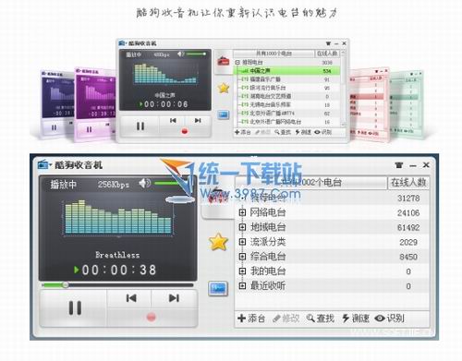
Task: Click listener count 24106
Action: (408, 212)
